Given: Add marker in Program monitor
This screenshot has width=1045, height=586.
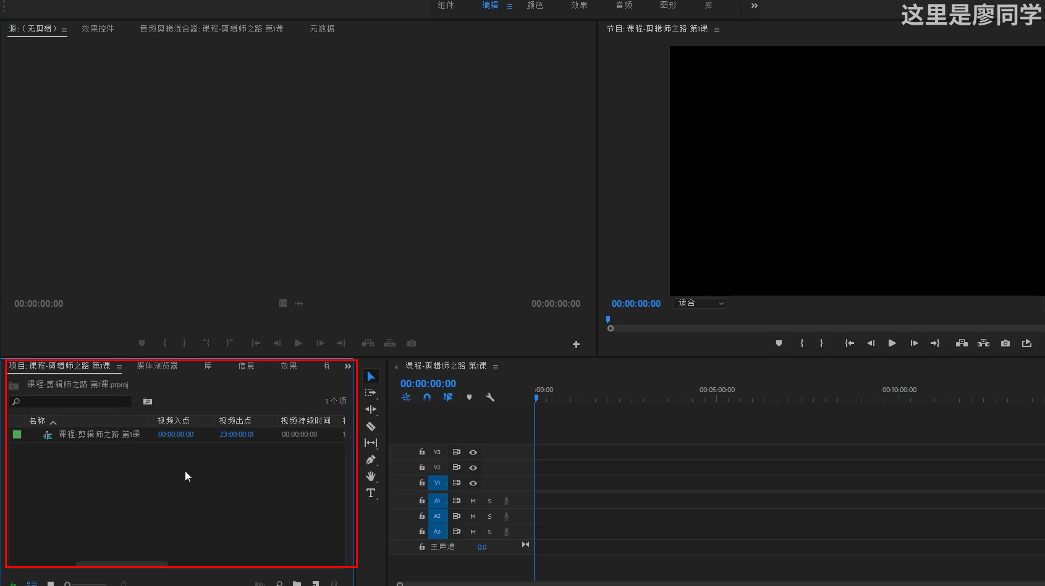Looking at the screenshot, I should coord(779,343).
